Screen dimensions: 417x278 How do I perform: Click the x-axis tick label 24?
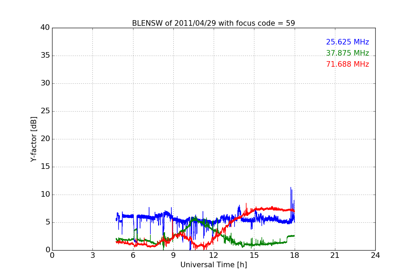click(x=375, y=255)
